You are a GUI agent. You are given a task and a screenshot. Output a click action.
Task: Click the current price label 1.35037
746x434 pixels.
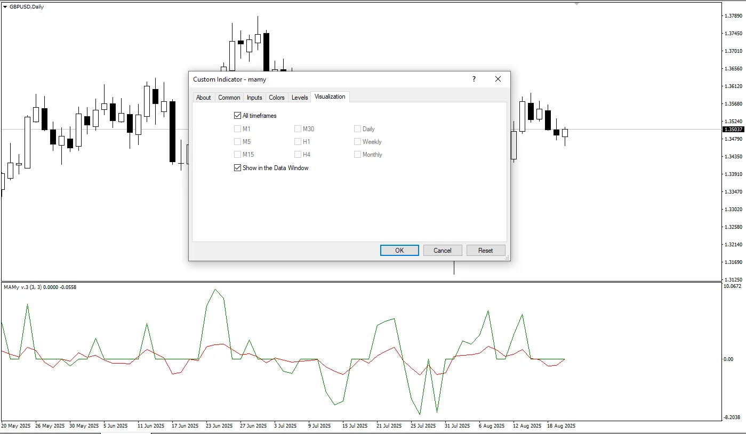(x=733, y=130)
